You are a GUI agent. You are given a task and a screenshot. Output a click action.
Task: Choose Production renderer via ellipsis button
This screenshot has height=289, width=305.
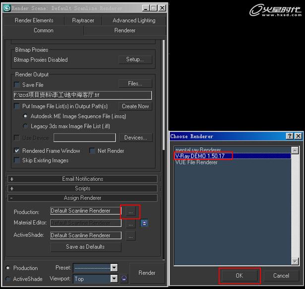click(131, 212)
